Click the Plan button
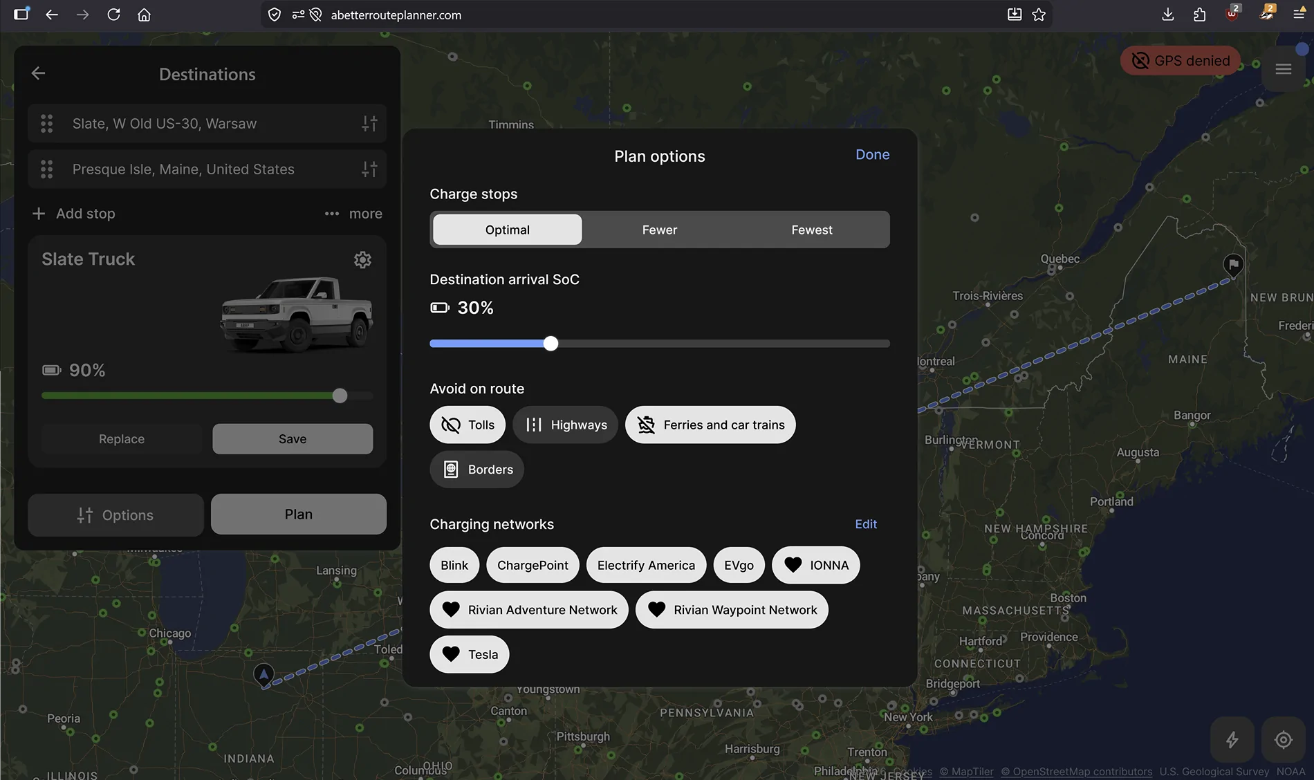This screenshot has width=1314, height=780. point(299,514)
